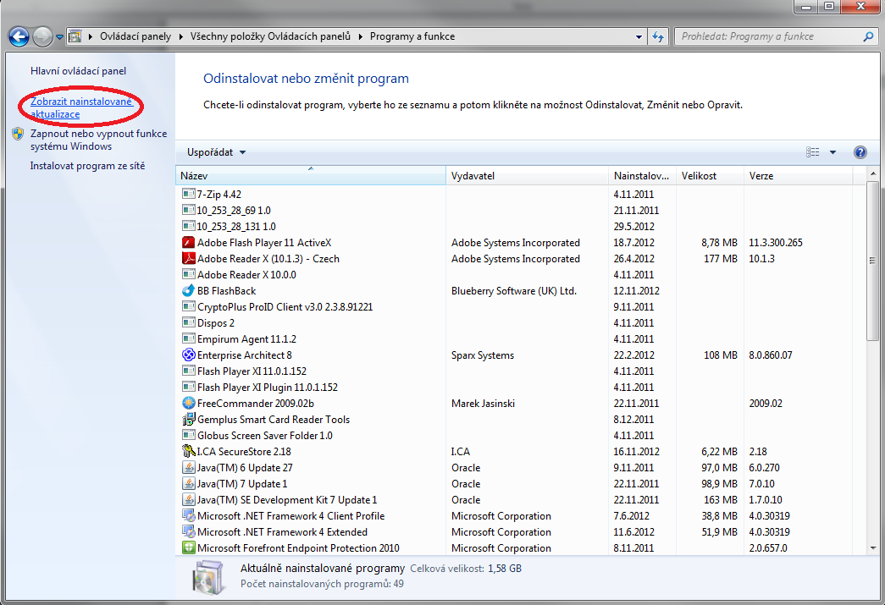Select Flash Player XI 11.0.1.152 entry

(x=252, y=371)
